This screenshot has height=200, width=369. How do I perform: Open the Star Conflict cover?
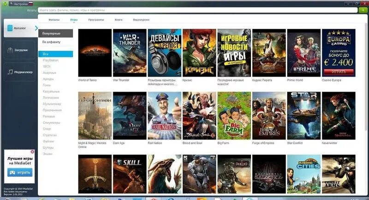click(304, 115)
